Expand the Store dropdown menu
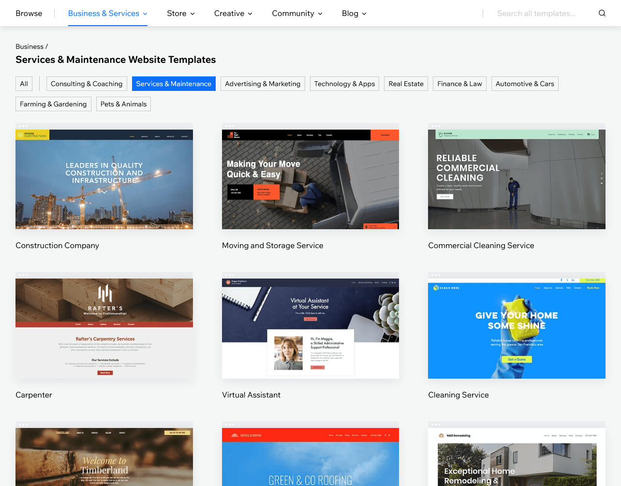The image size is (621, 486). point(181,14)
